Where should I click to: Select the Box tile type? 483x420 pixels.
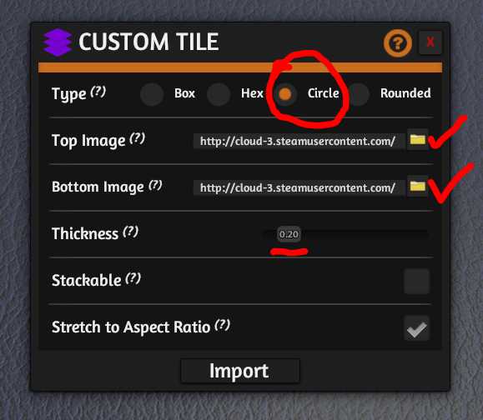(x=152, y=94)
